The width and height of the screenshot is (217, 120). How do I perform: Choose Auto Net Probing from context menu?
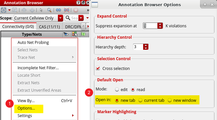point(45,43)
